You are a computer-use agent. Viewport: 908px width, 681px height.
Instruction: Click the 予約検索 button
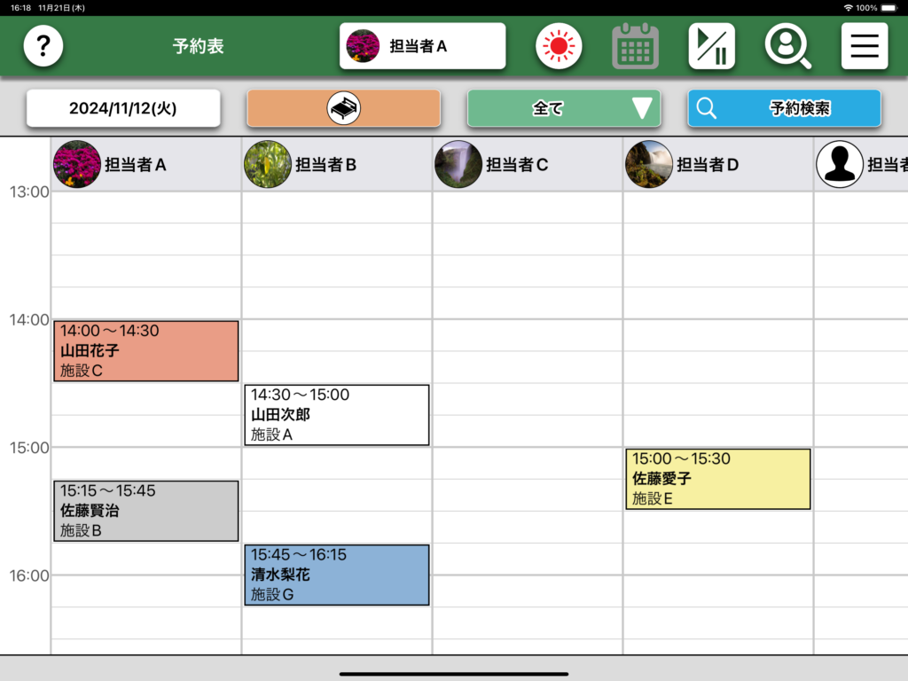point(784,108)
